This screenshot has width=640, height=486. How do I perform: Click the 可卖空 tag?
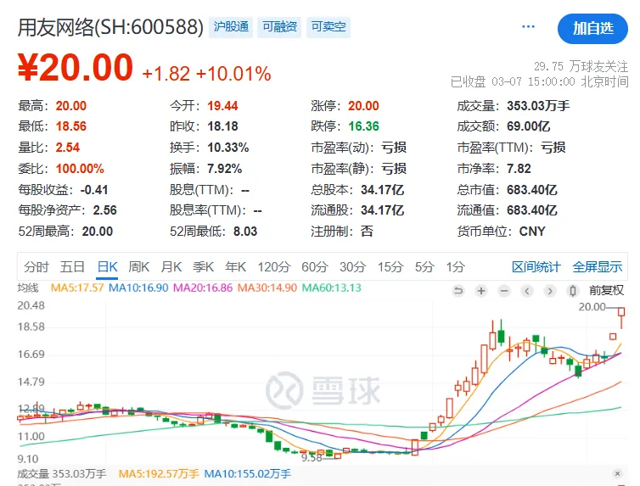pos(328,27)
